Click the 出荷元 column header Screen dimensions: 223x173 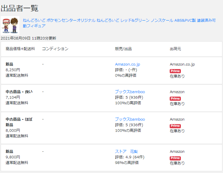click(x=175, y=49)
